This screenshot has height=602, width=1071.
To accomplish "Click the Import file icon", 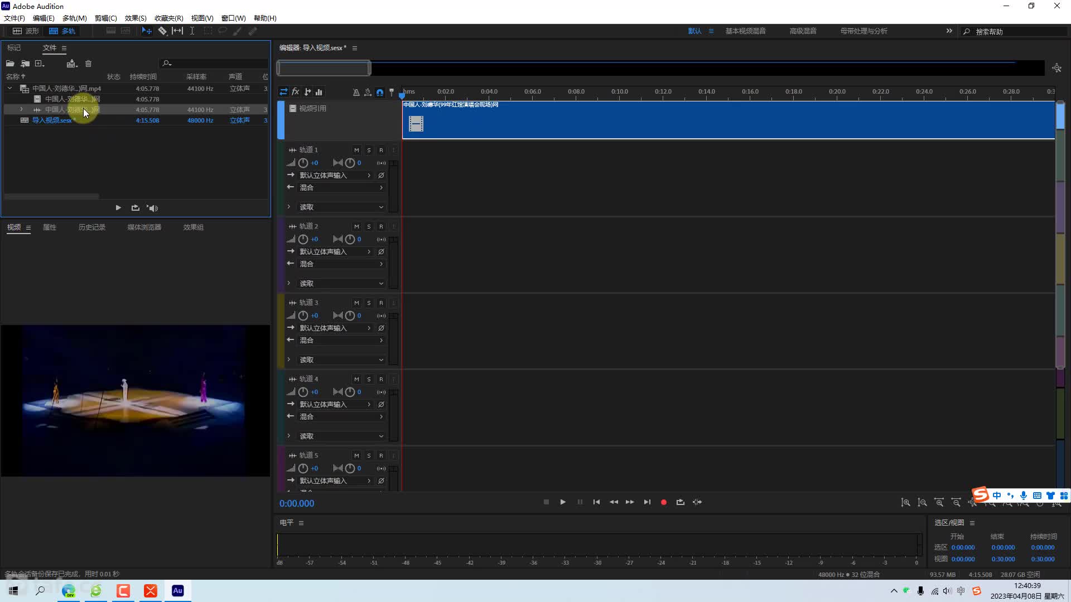I will point(25,64).
